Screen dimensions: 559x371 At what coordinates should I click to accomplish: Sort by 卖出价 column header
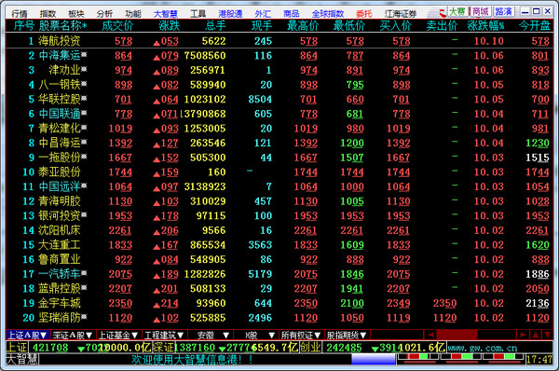tap(442, 26)
